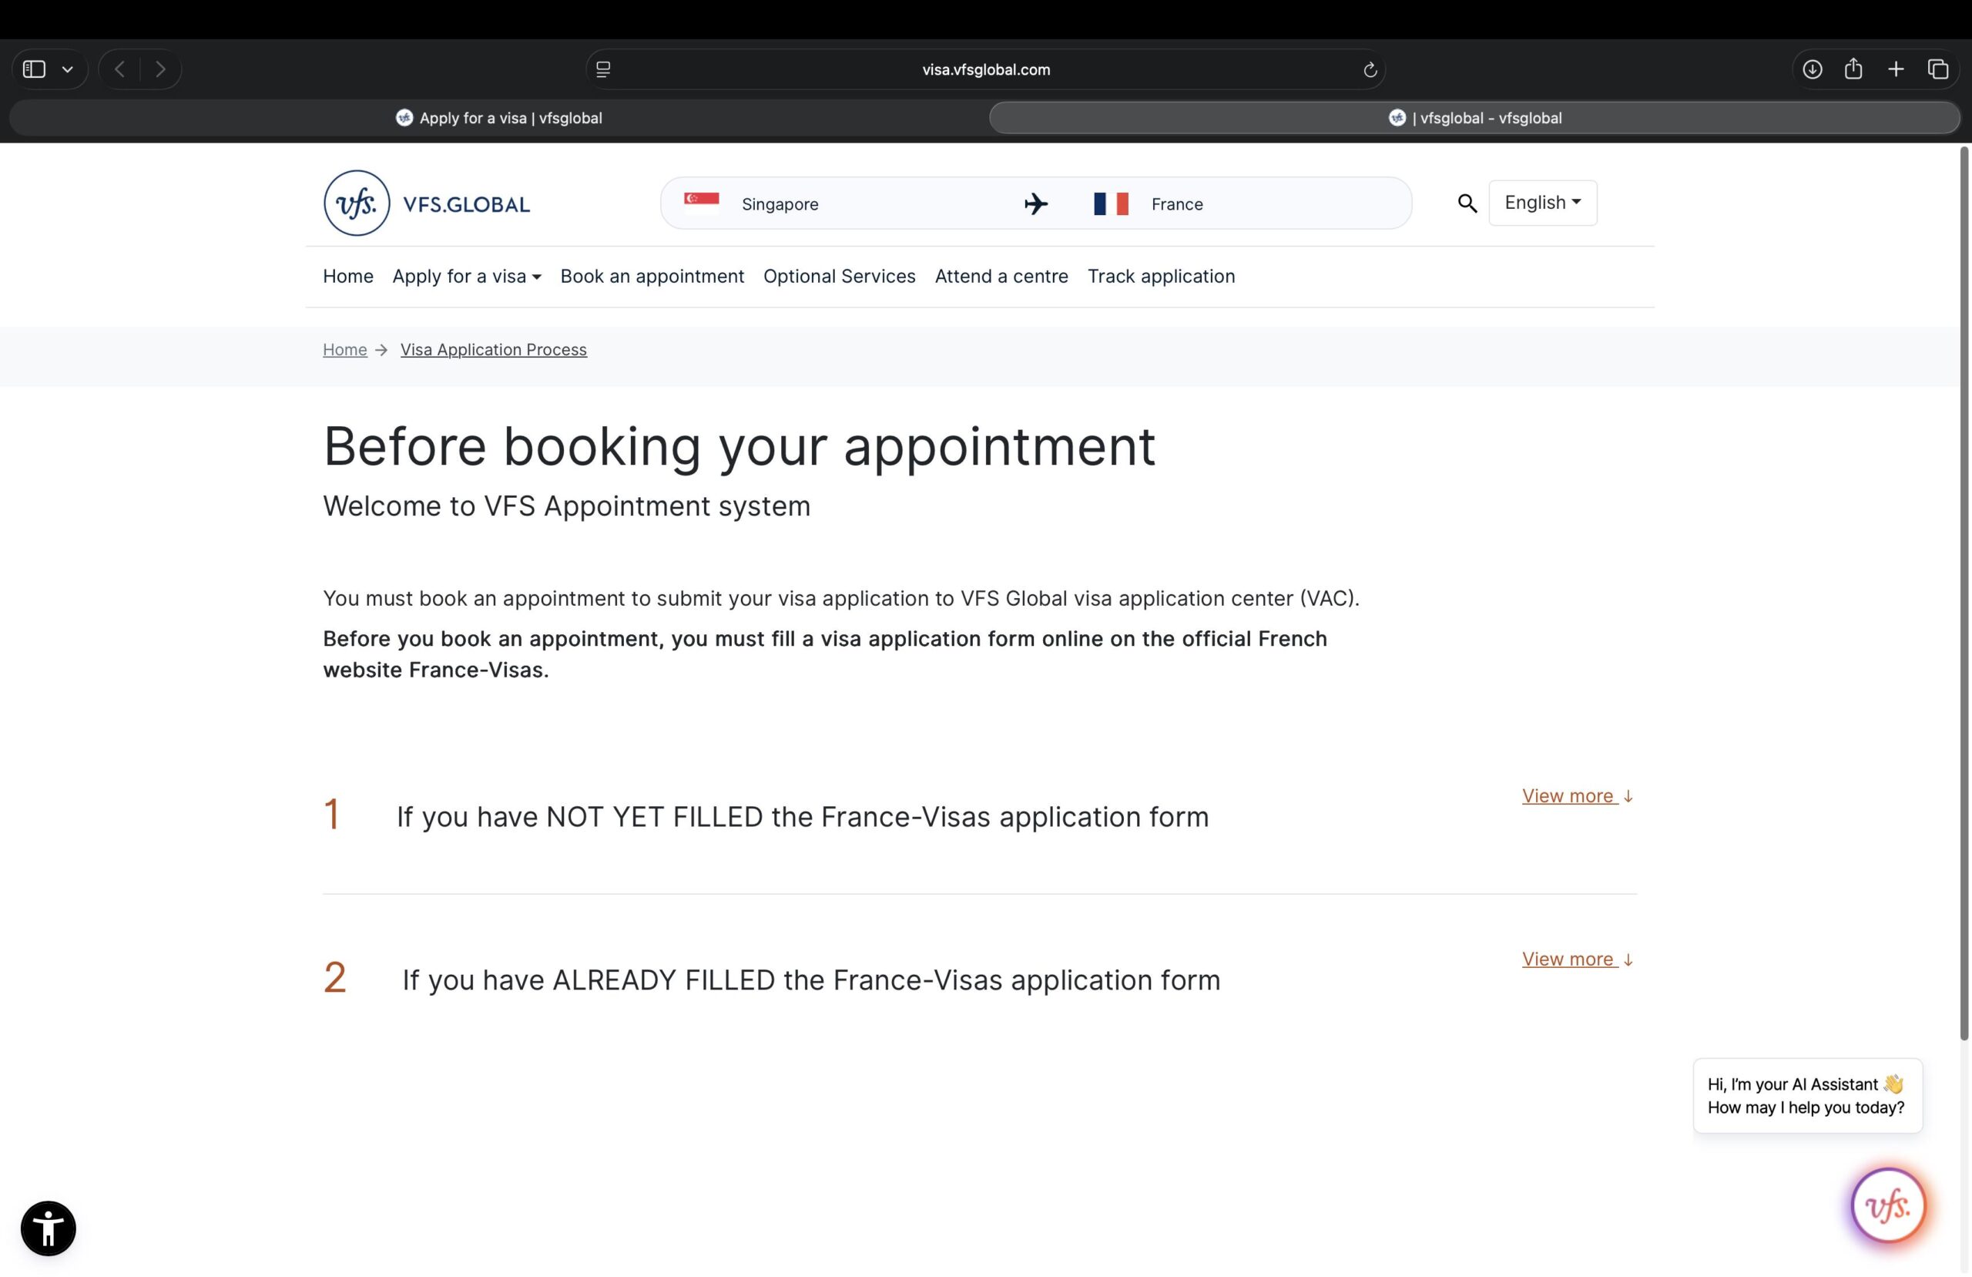Open the accessibility options widget
The image size is (1972, 1277).
pos(47,1228)
